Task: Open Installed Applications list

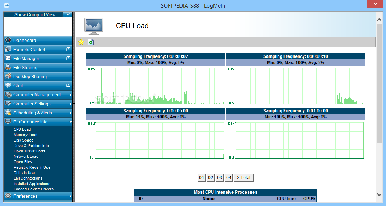Action: 32,184
